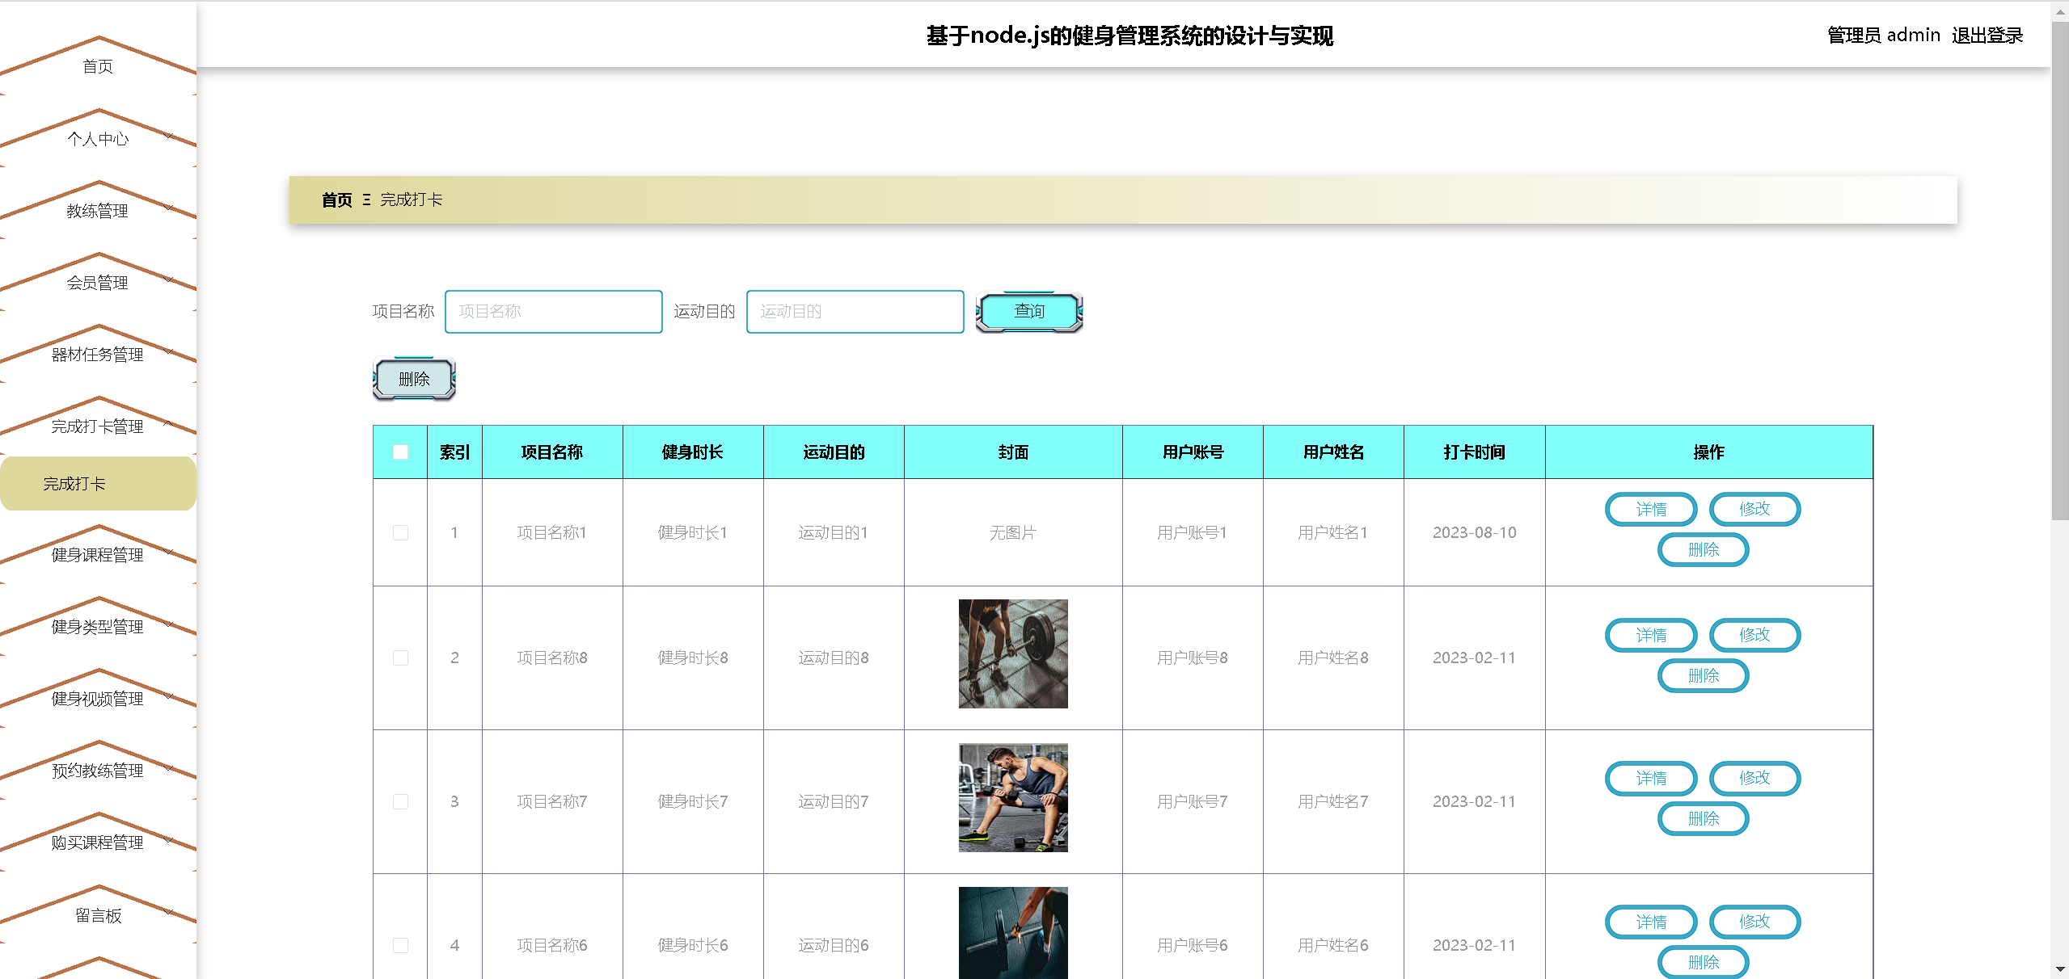Open 详情 for row 1
The height and width of the screenshot is (979, 2069).
coord(1650,509)
